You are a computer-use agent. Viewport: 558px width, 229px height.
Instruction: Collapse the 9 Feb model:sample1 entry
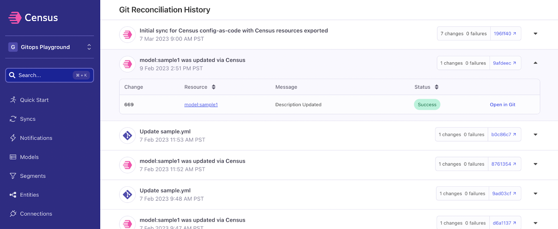point(535,63)
